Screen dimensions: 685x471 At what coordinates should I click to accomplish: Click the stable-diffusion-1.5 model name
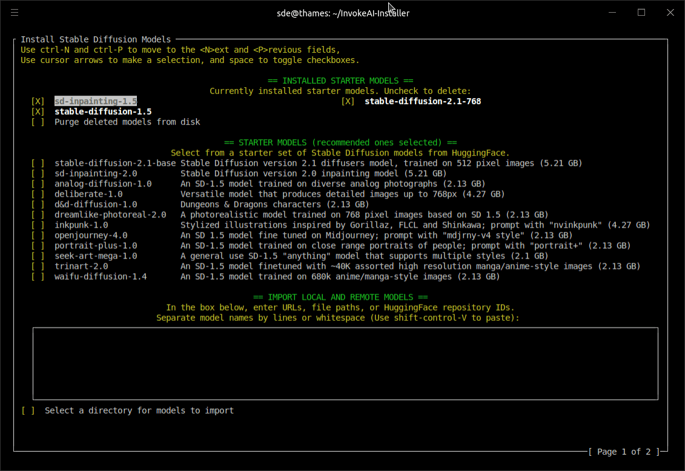coord(103,112)
